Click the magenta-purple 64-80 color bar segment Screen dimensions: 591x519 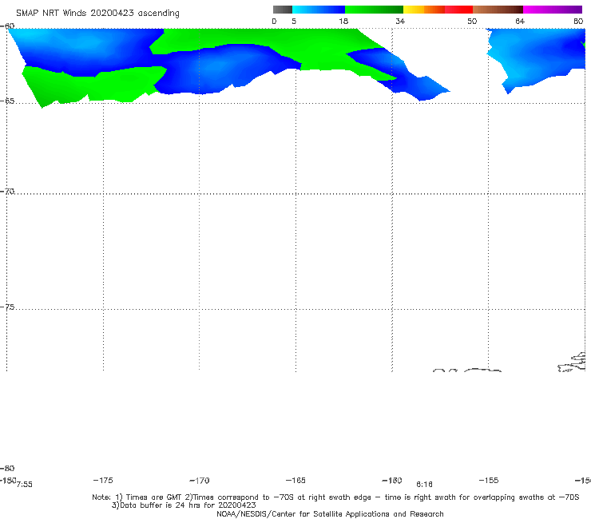coord(553,10)
